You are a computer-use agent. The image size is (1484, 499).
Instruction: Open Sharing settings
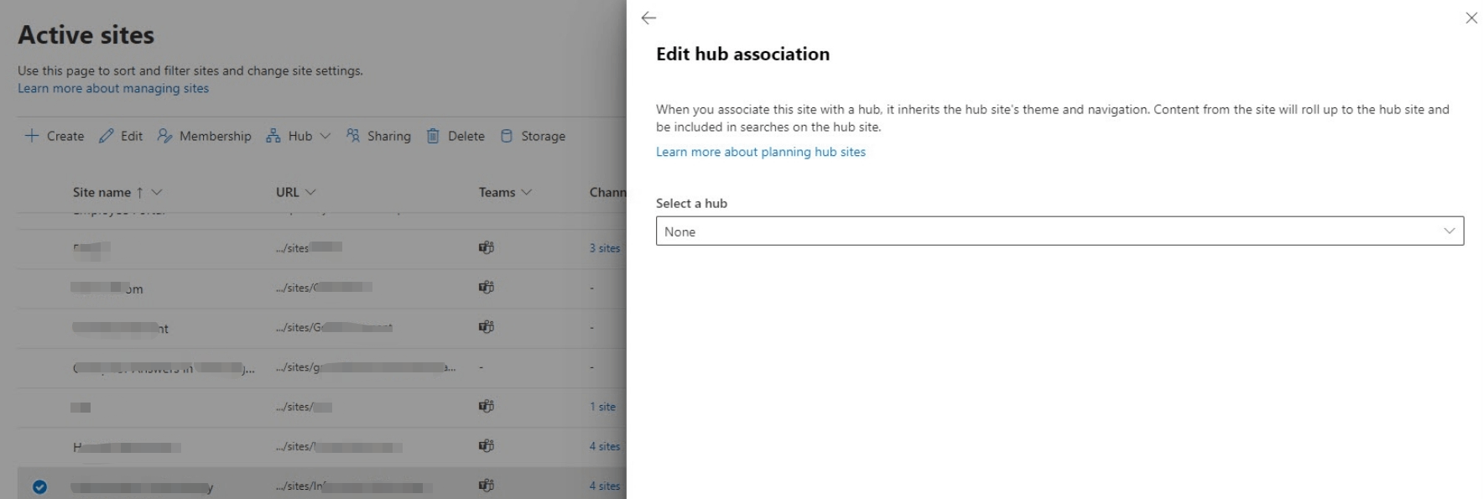(x=378, y=136)
